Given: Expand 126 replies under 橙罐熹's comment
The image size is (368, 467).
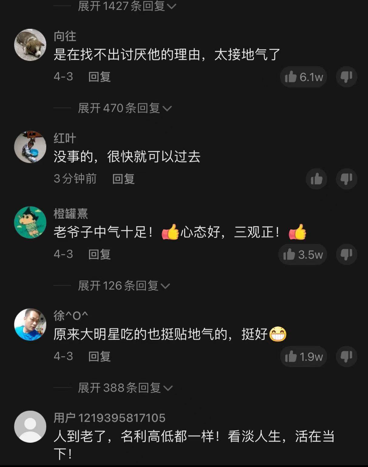Looking at the screenshot, I should click(x=124, y=286).
